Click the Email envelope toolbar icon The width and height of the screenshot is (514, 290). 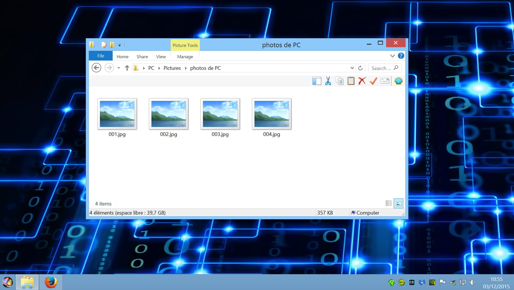(385, 81)
